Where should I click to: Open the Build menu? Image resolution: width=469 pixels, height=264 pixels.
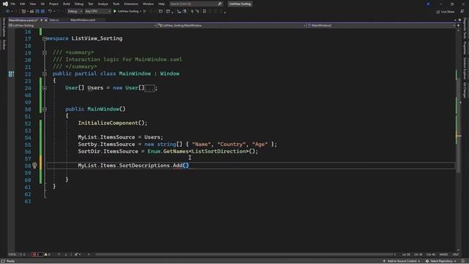[67, 4]
